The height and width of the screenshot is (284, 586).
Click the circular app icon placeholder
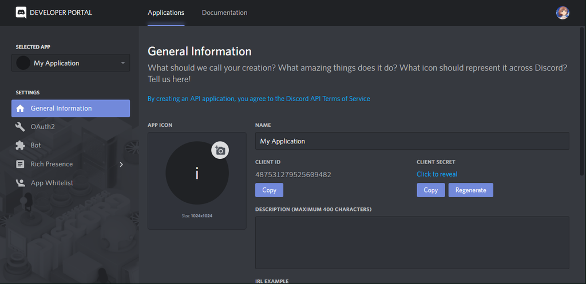click(x=197, y=173)
